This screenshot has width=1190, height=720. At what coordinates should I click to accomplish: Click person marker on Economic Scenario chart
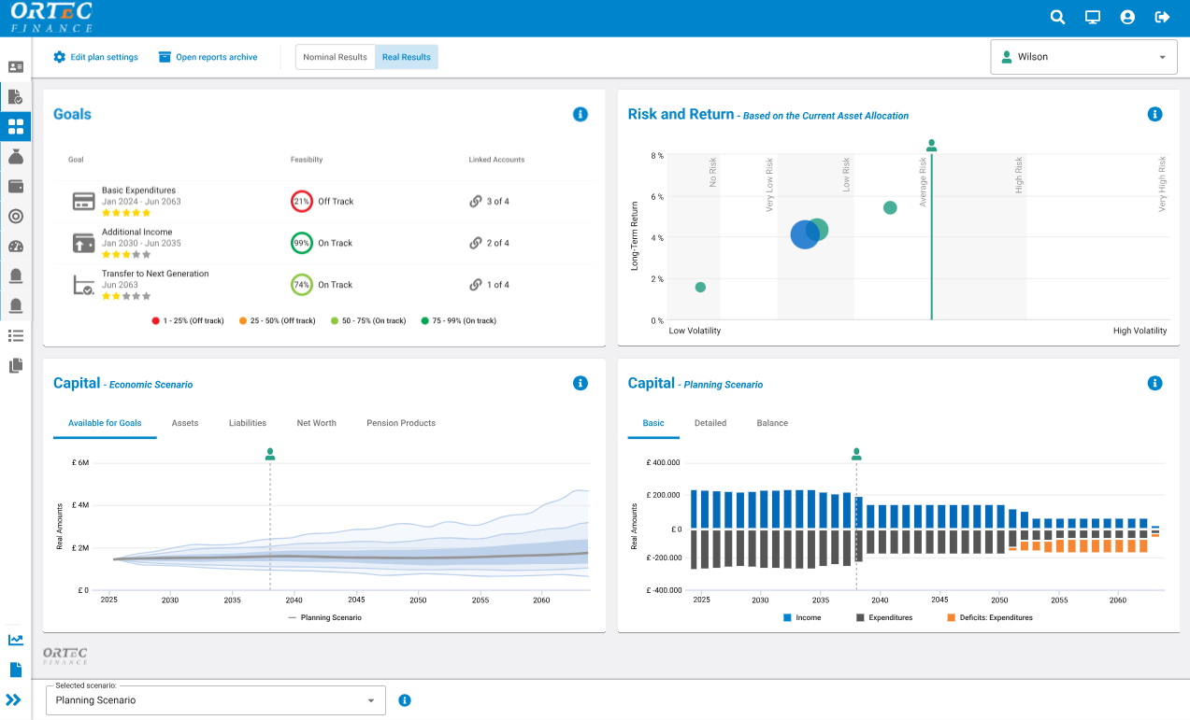coord(270,454)
